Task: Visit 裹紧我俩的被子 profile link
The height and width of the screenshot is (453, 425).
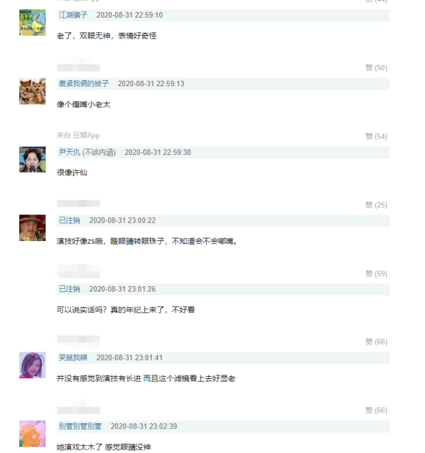Action: (84, 83)
